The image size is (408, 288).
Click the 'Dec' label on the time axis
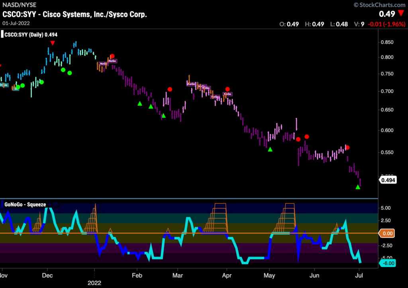[x=47, y=275]
